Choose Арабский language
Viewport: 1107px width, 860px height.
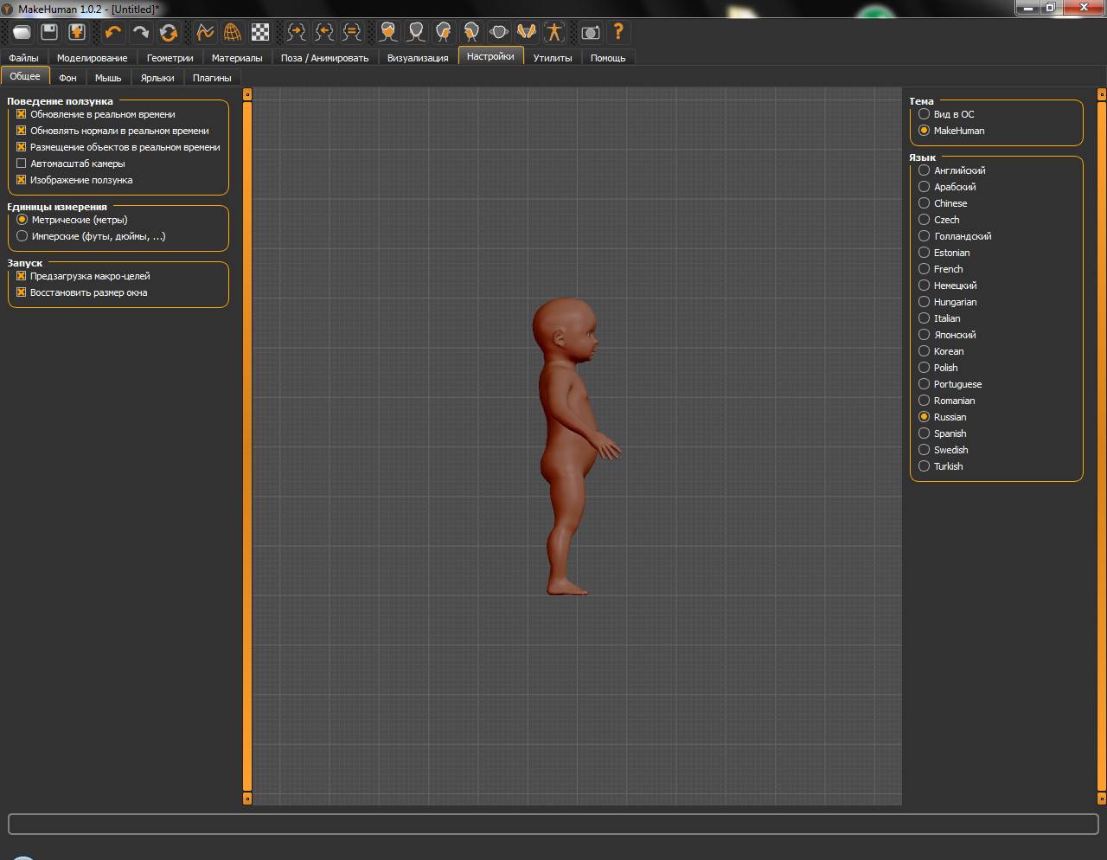pos(924,187)
